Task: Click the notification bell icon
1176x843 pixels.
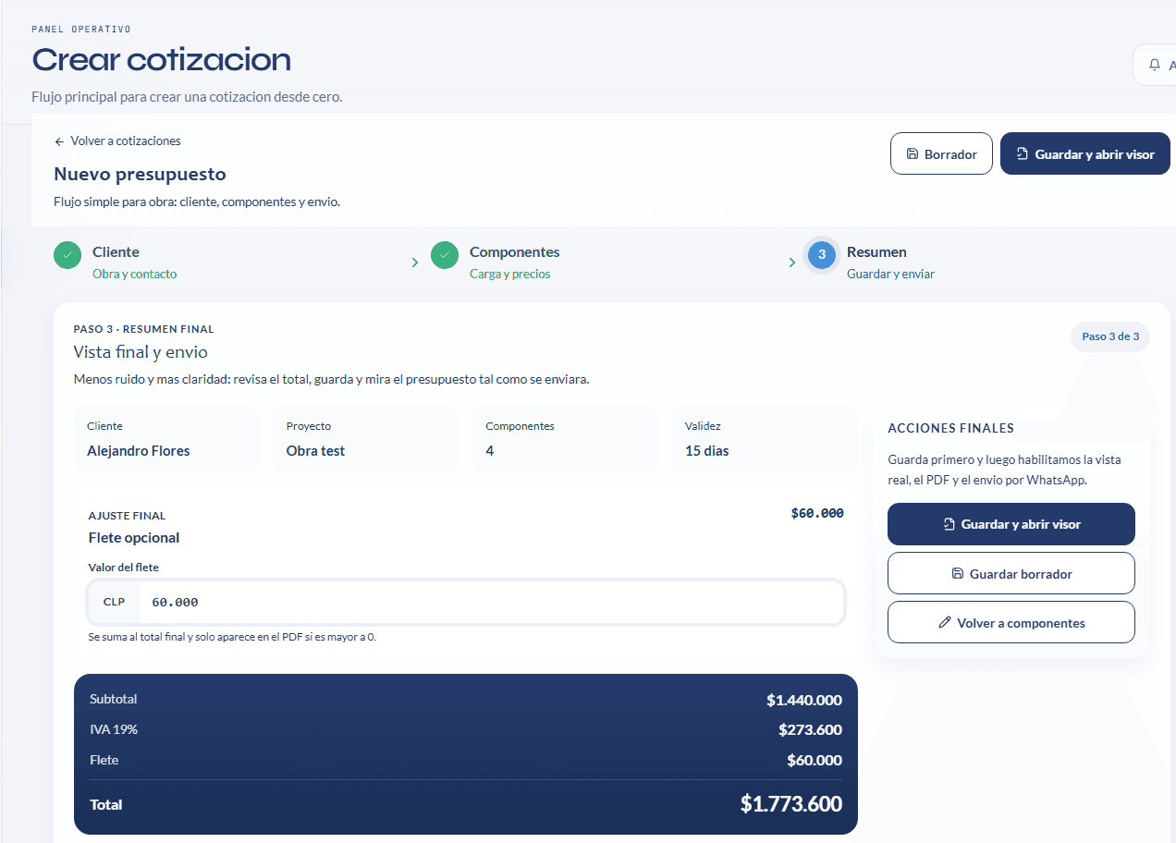Action: (x=1154, y=65)
